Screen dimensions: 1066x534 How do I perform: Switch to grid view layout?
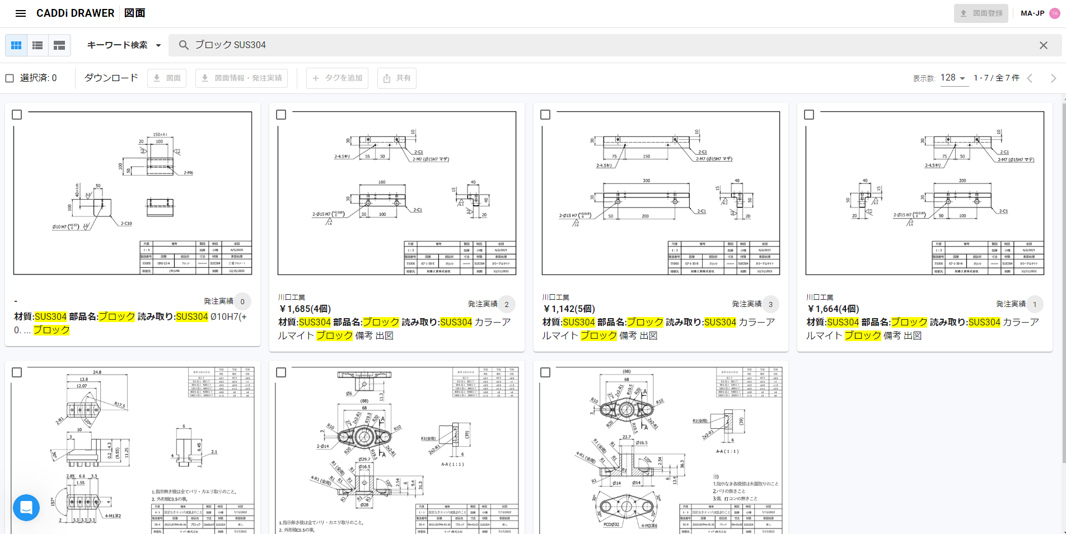click(x=16, y=45)
